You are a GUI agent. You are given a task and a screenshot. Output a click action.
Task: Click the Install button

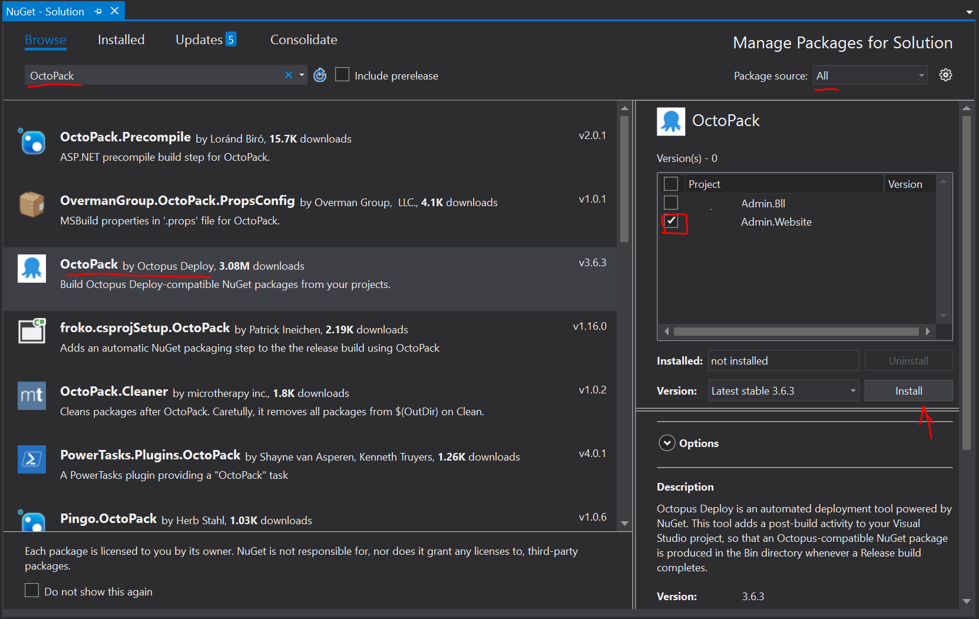(908, 390)
